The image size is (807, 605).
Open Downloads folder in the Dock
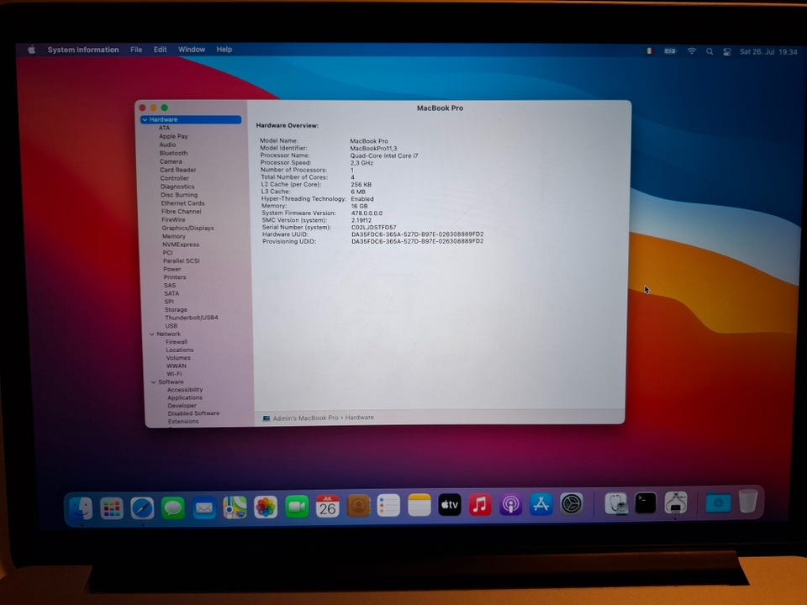coord(718,502)
